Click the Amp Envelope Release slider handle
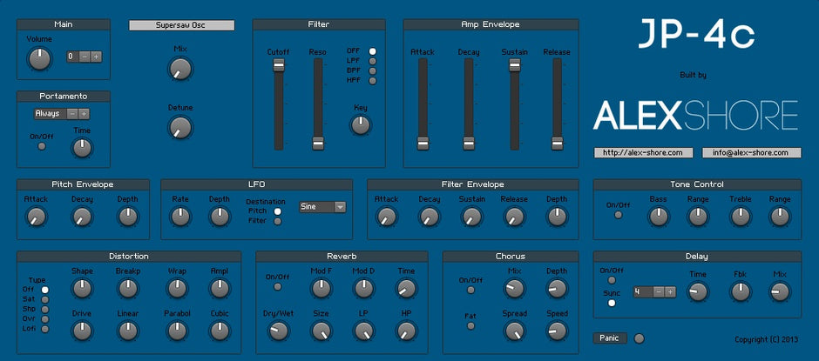This screenshot has width=819, height=361. click(x=557, y=144)
